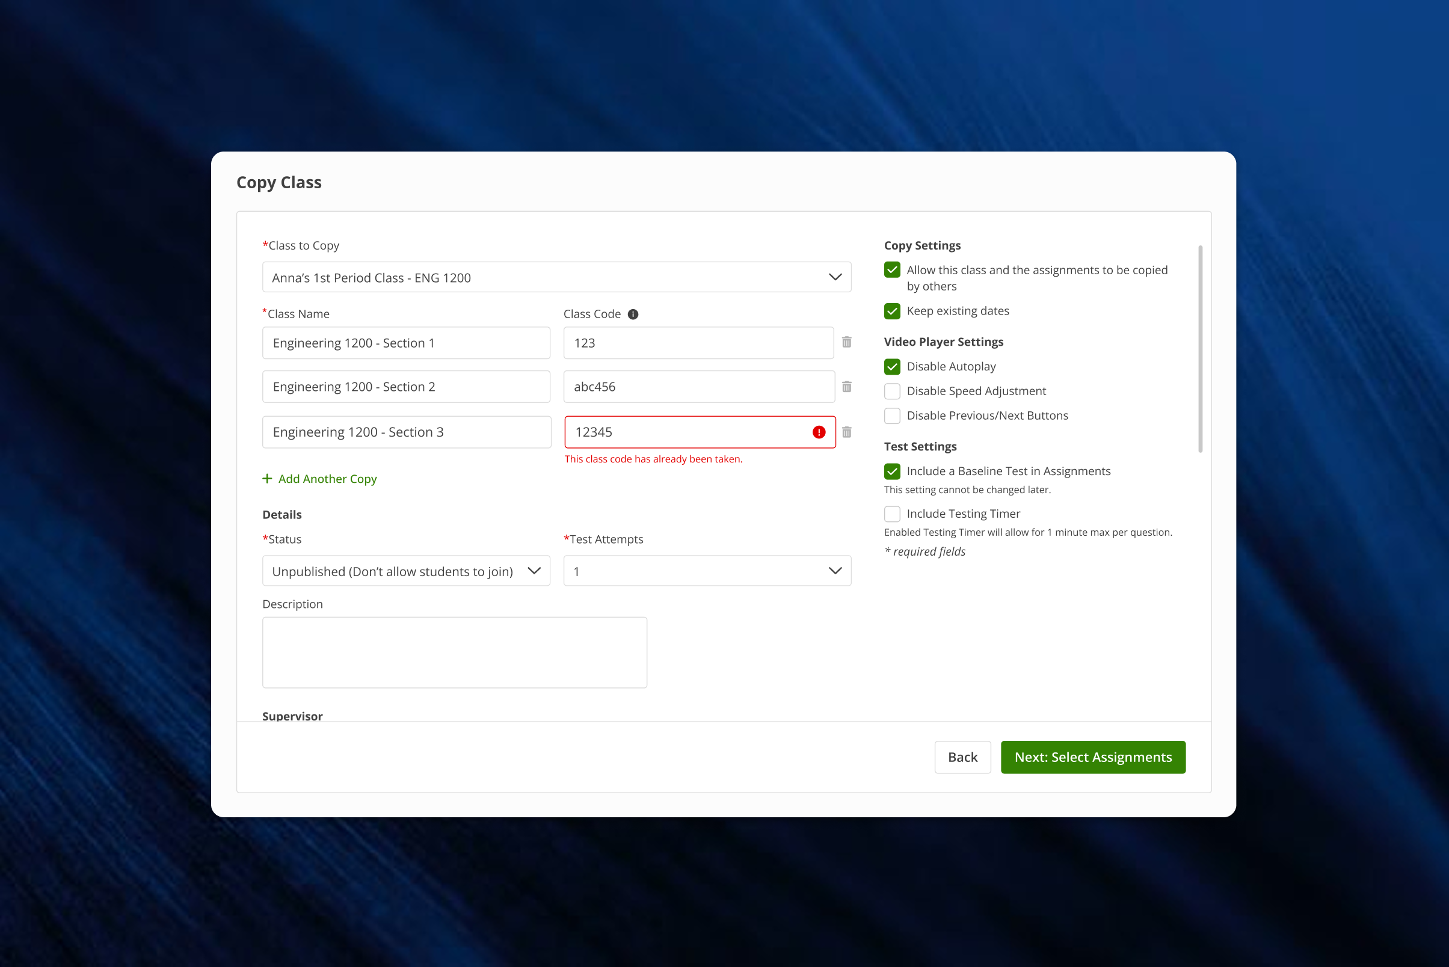Click the class code field containing abc456
1449x967 pixels.
(699, 387)
